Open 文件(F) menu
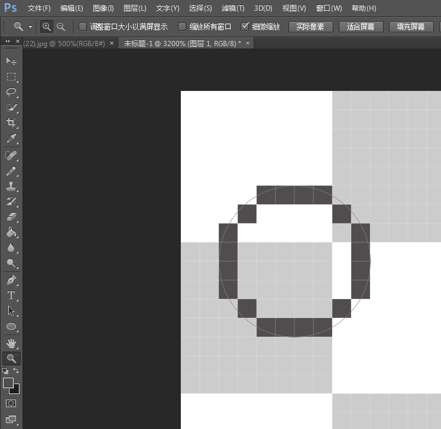Screen dimensions: 441x429 (39, 8)
